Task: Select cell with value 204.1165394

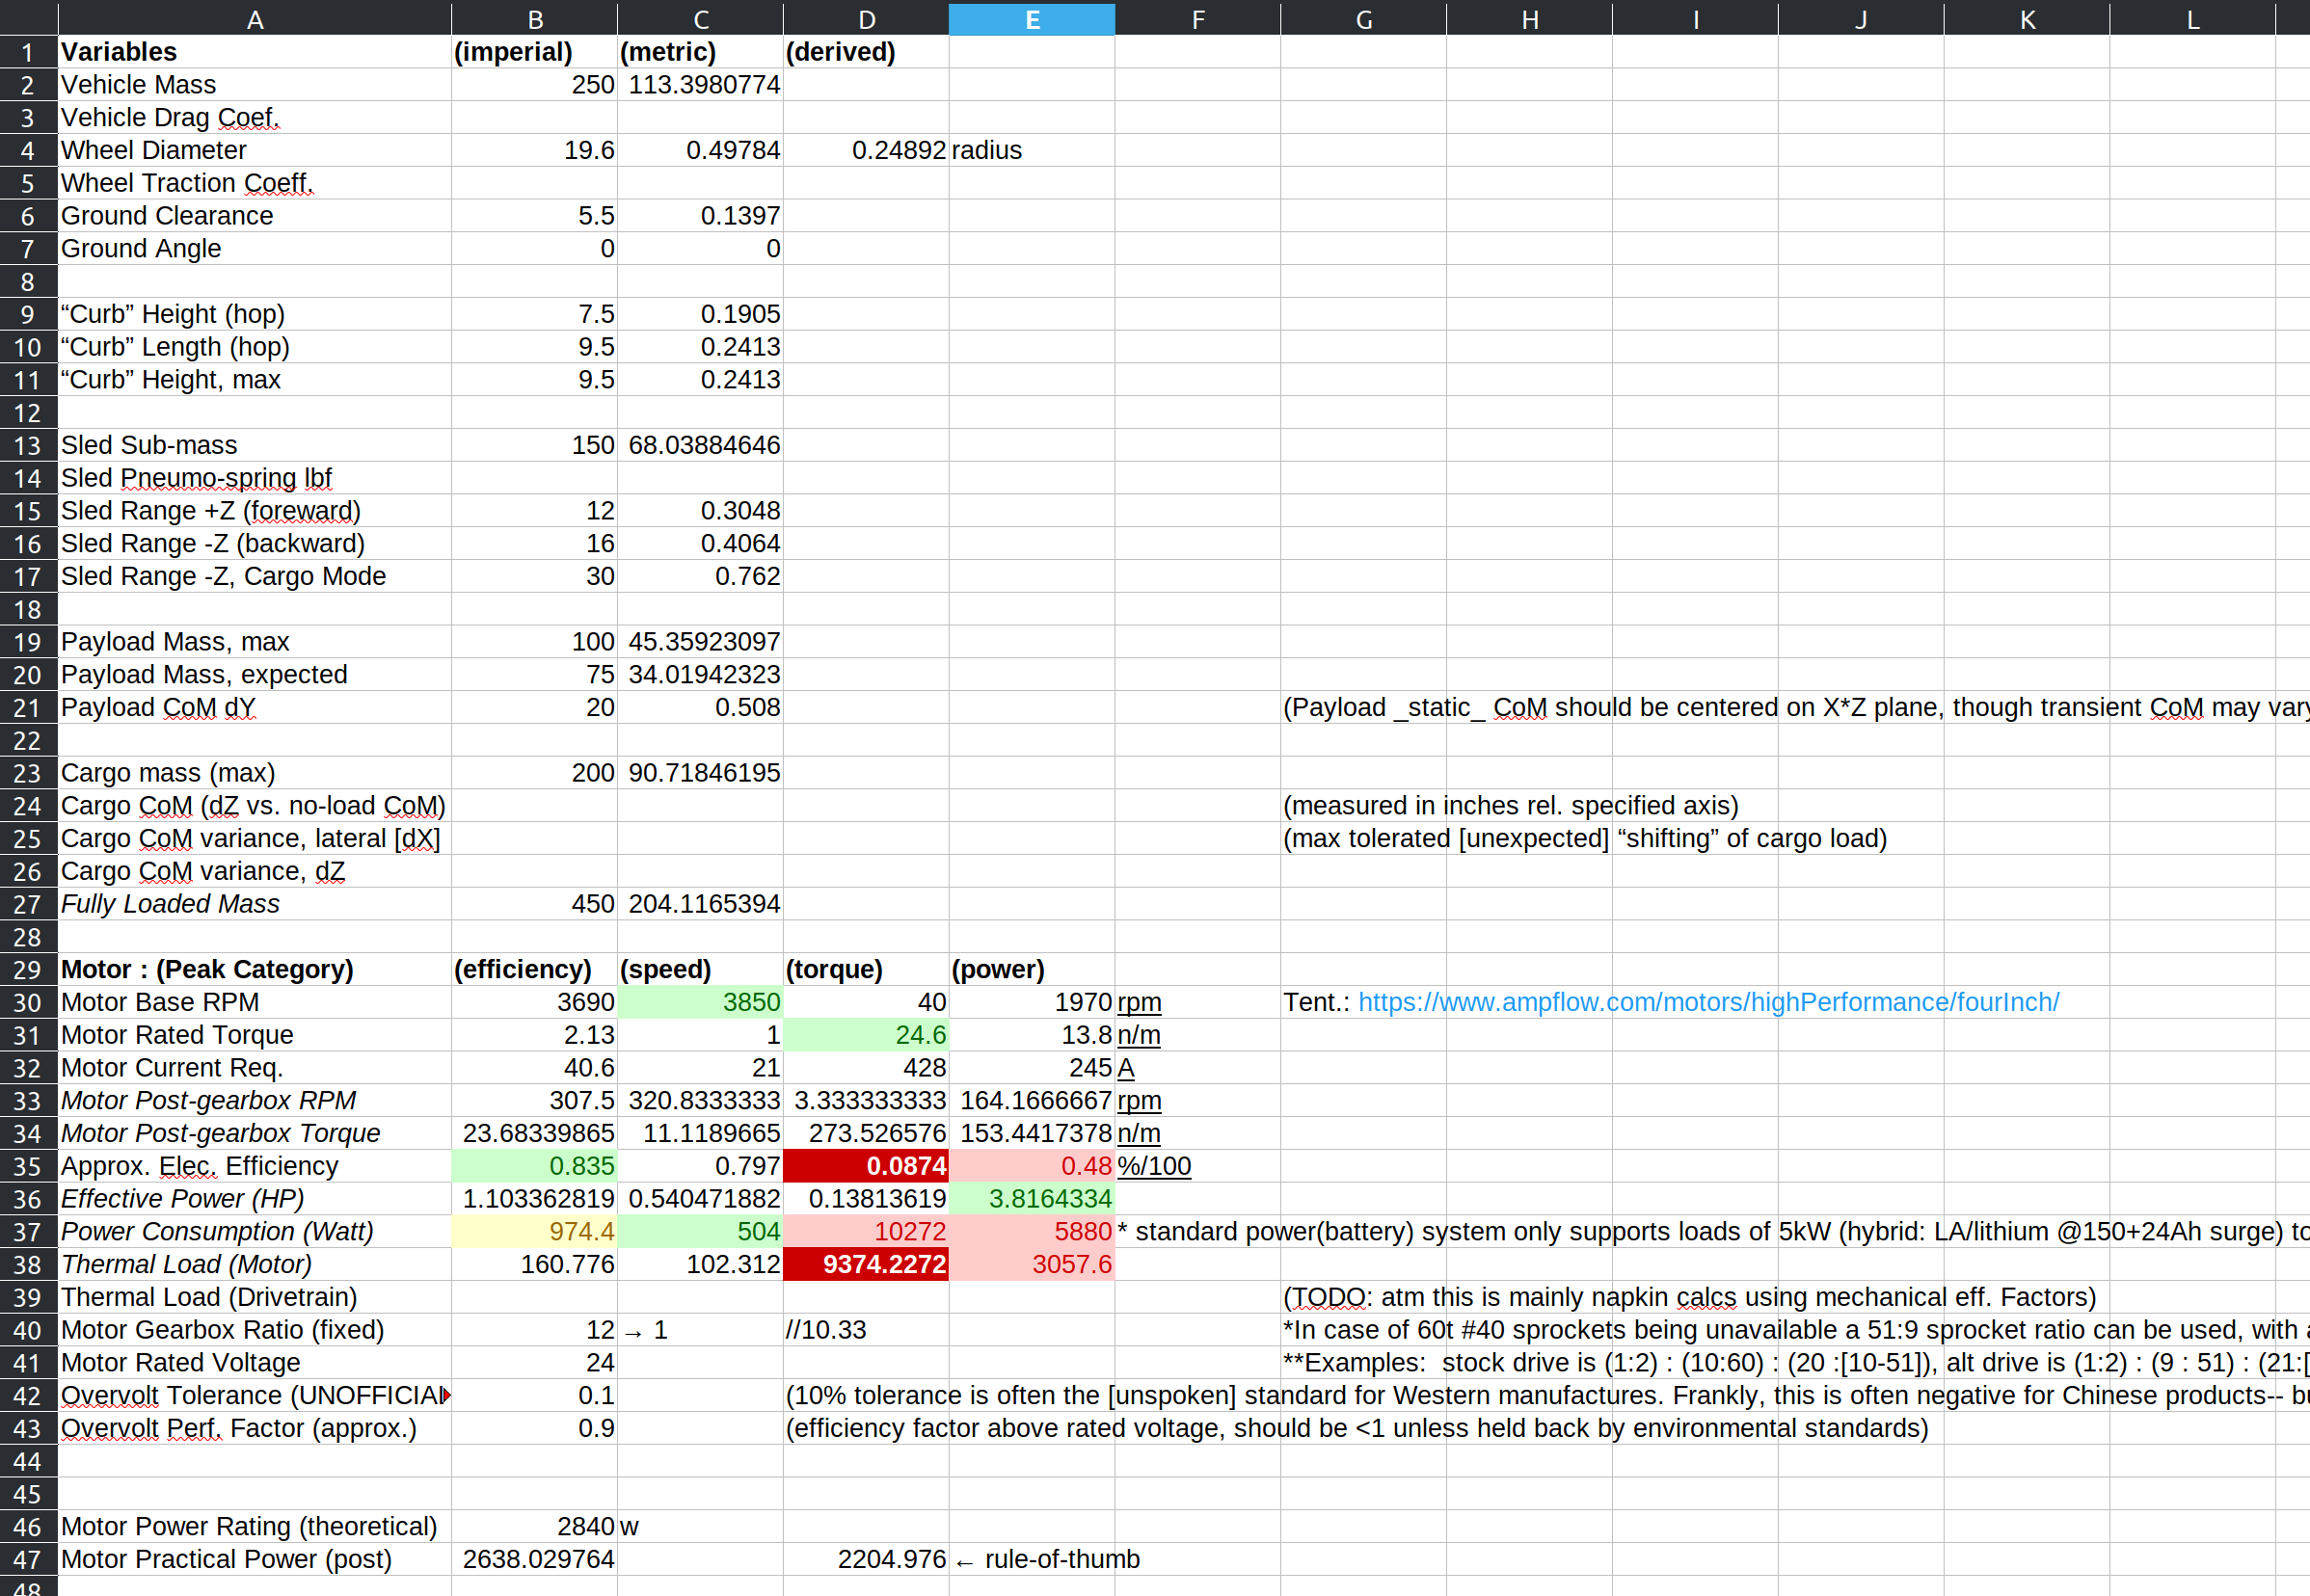Action: click(700, 904)
